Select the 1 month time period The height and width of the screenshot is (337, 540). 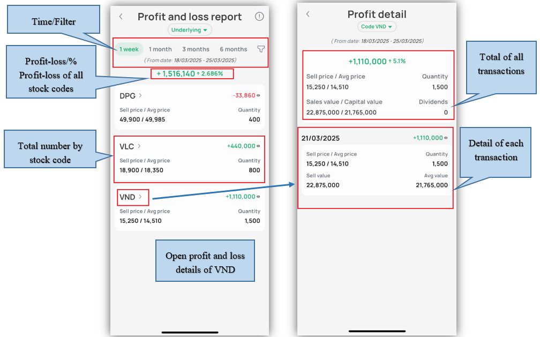point(160,49)
